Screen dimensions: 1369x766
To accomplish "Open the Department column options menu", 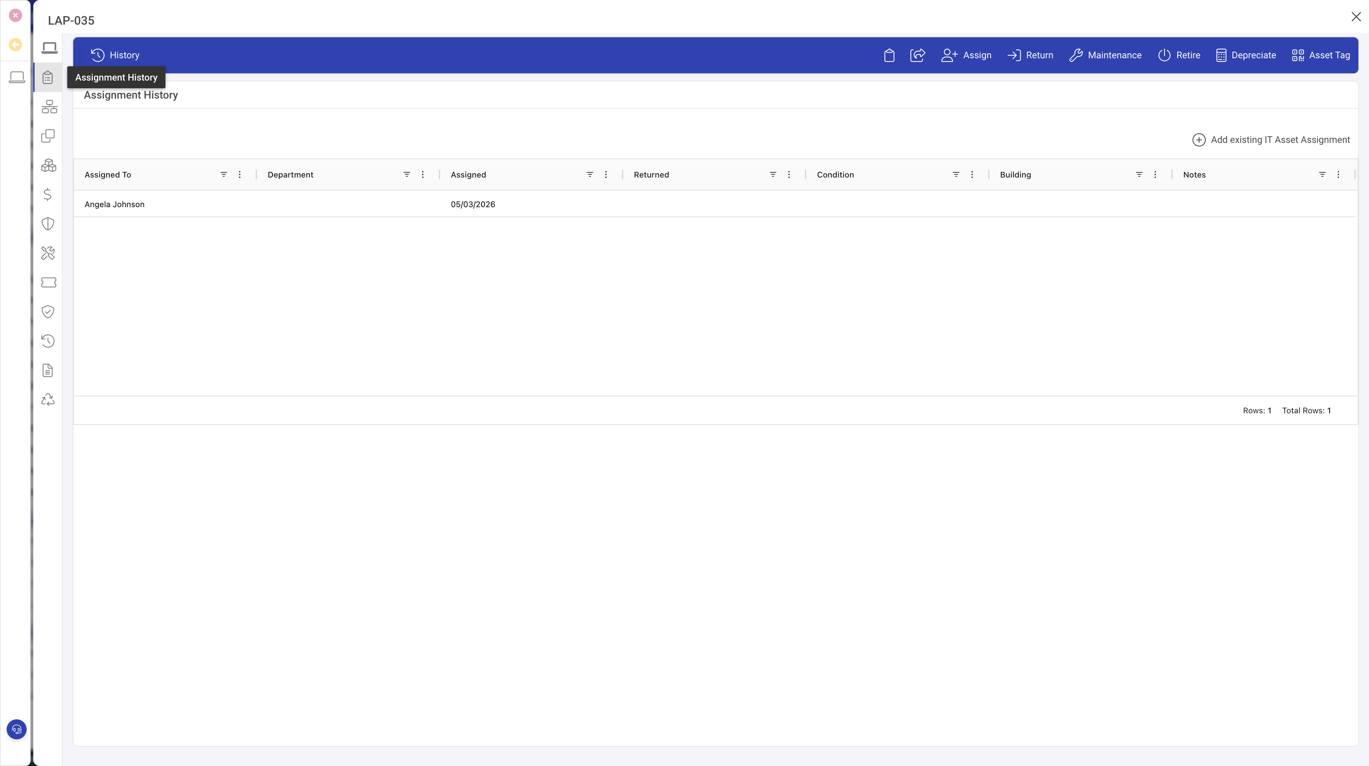I will pos(422,175).
